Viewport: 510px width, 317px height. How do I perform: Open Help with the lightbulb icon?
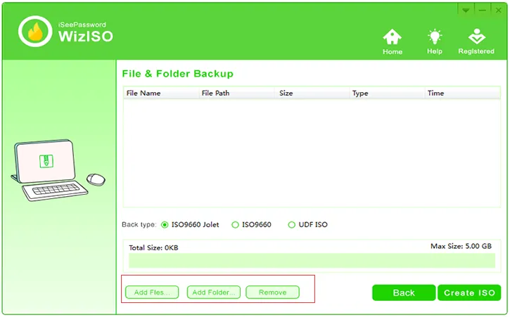[x=435, y=41]
